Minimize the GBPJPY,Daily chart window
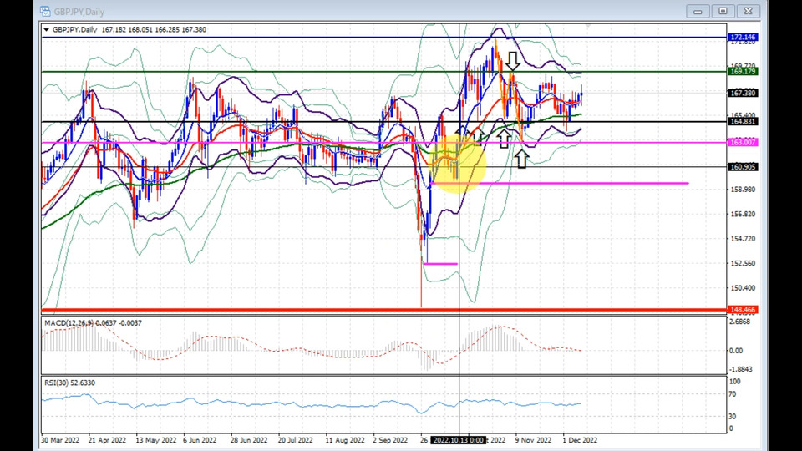 pyautogui.click(x=698, y=11)
